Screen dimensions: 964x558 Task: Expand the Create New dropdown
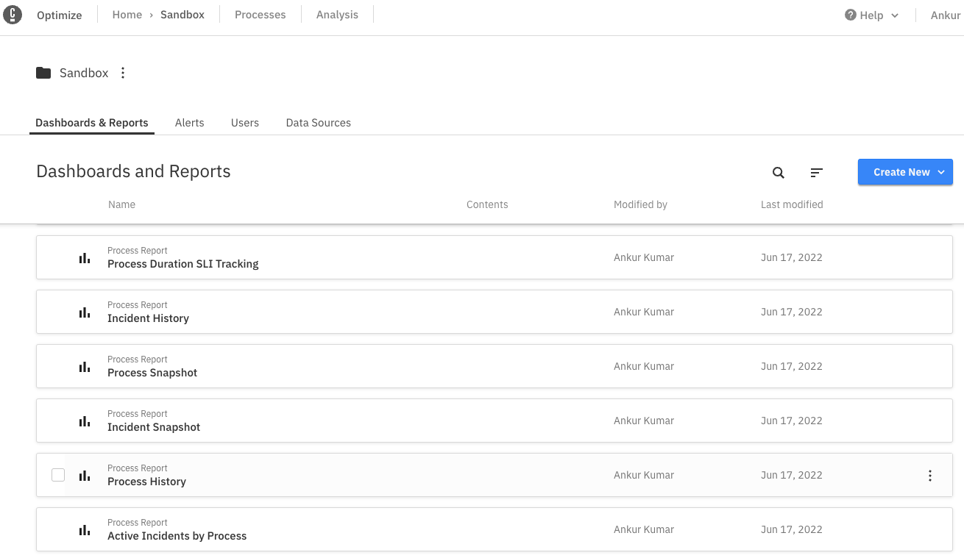click(x=905, y=172)
